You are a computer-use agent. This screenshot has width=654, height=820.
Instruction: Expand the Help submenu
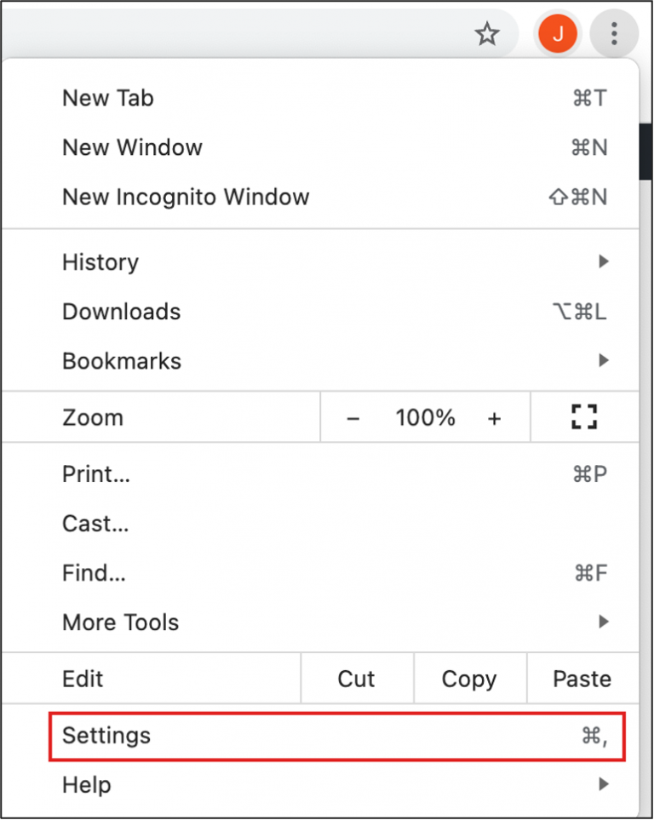[x=86, y=784]
